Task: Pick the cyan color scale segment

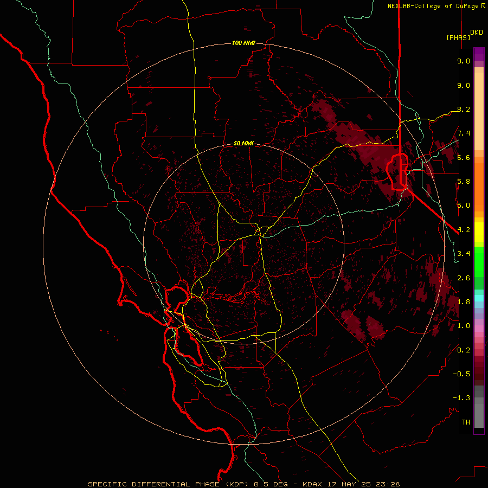Action: coord(479,298)
